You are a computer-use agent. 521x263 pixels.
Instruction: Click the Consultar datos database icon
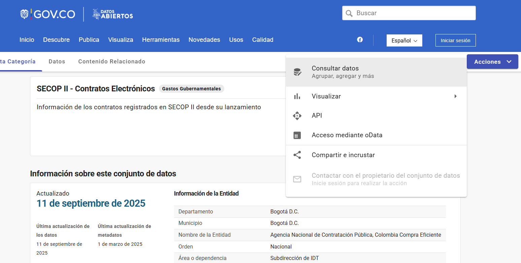(297, 72)
